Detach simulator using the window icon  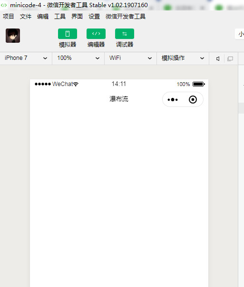pos(230,59)
